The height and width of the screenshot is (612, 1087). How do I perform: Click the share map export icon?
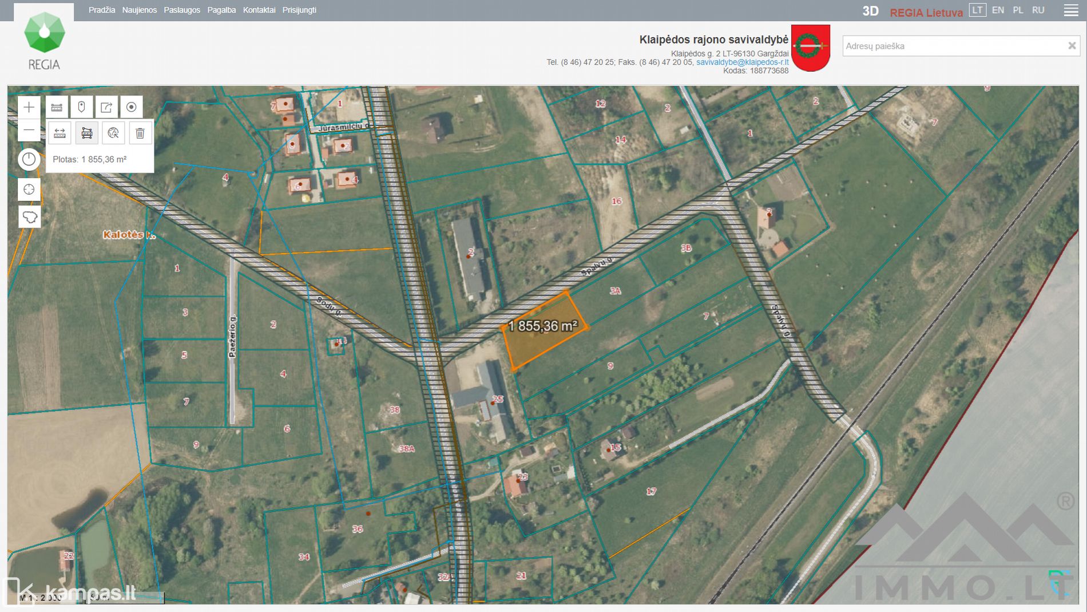(106, 107)
